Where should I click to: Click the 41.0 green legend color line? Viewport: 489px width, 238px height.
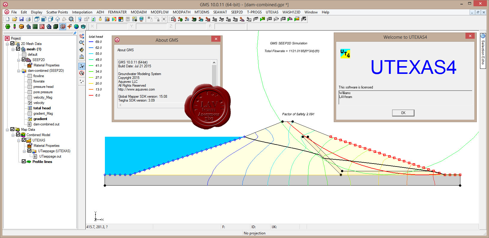click(x=91, y=66)
